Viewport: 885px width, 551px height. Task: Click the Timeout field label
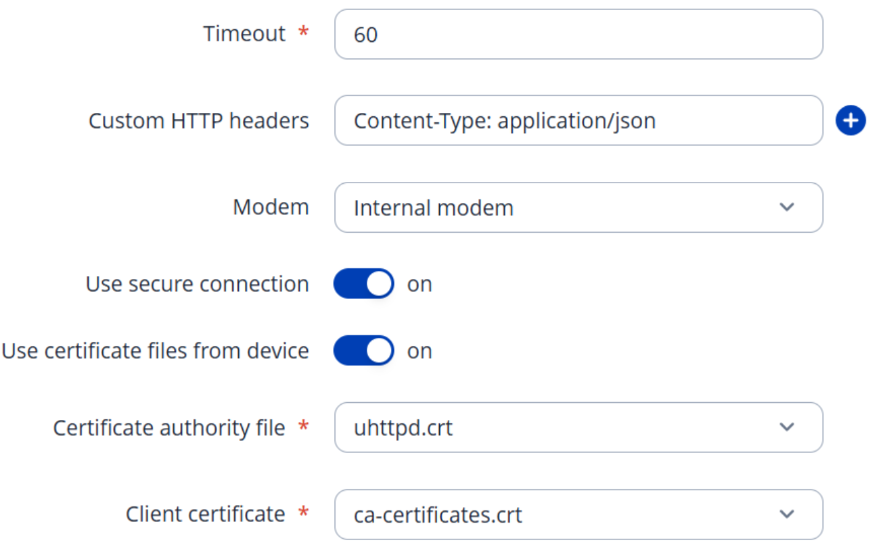pos(244,34)
